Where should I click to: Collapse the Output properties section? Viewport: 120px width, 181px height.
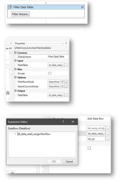[15, 91]
